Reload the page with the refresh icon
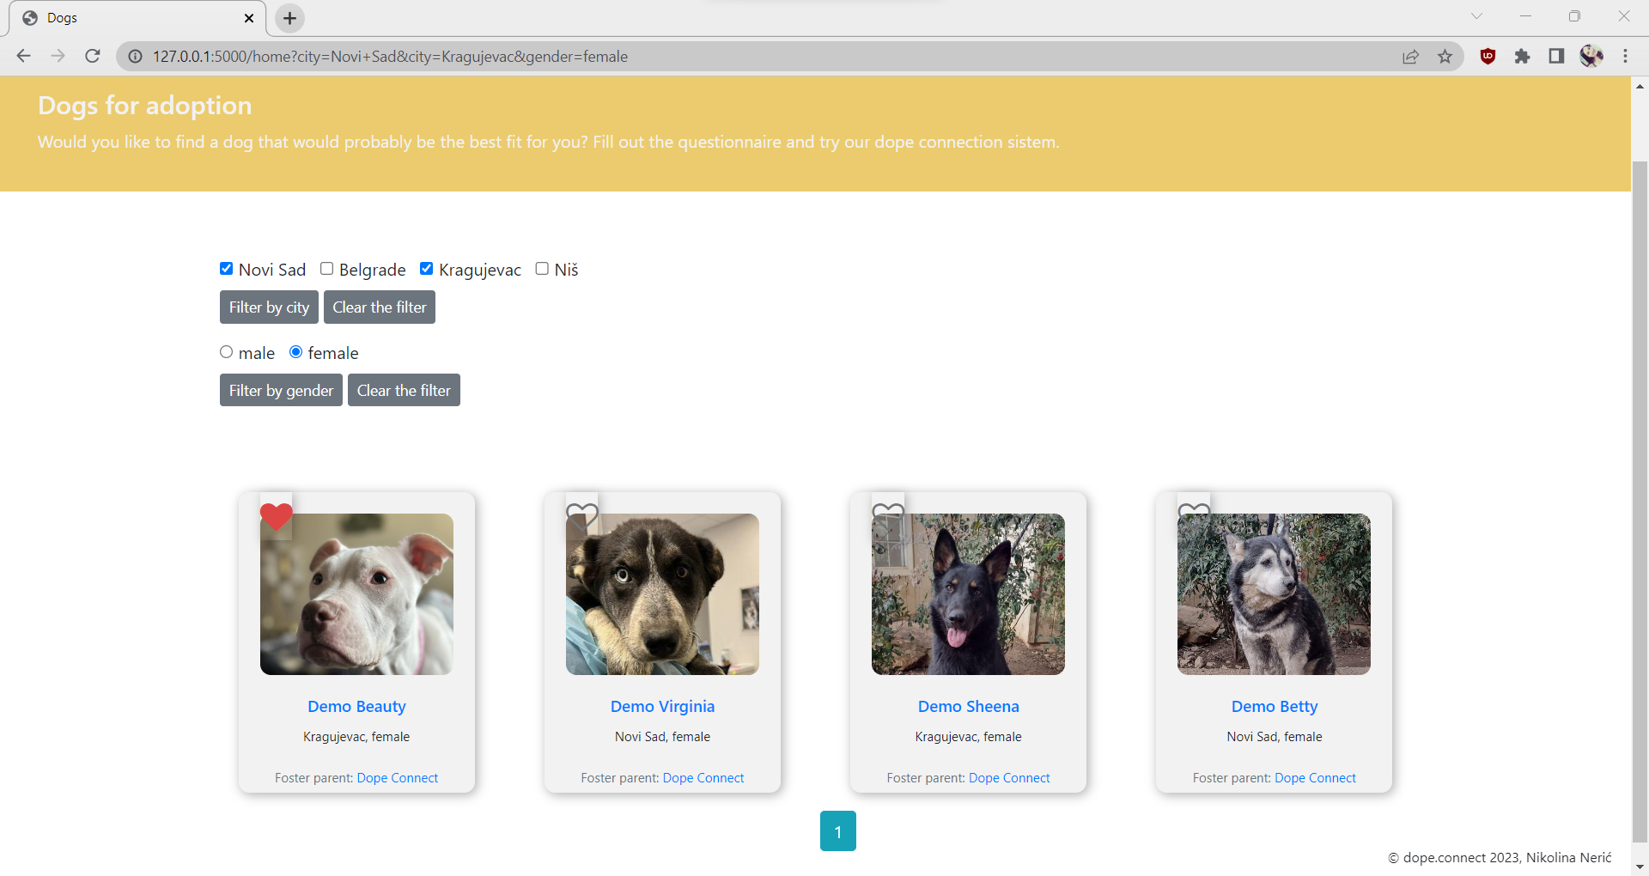Image resolution: width=1649 pixels, height=876 pixels. tap(92, 56)
